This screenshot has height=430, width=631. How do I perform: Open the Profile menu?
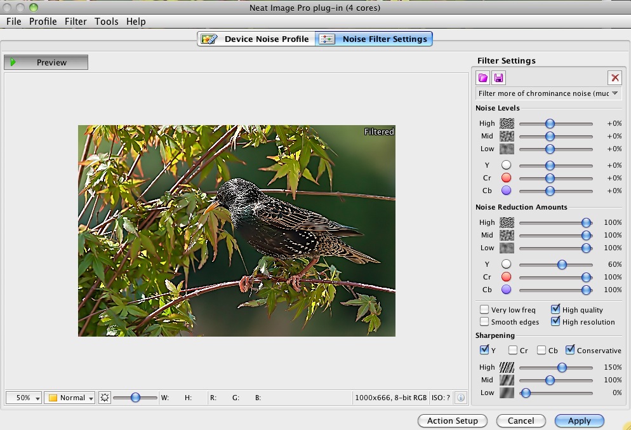tap(43, 22)
